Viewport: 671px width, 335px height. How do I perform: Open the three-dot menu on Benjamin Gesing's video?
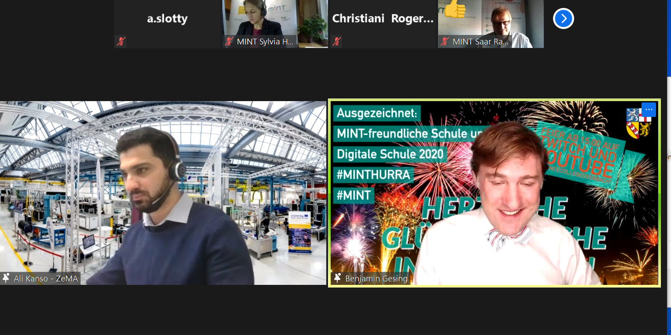649,109
